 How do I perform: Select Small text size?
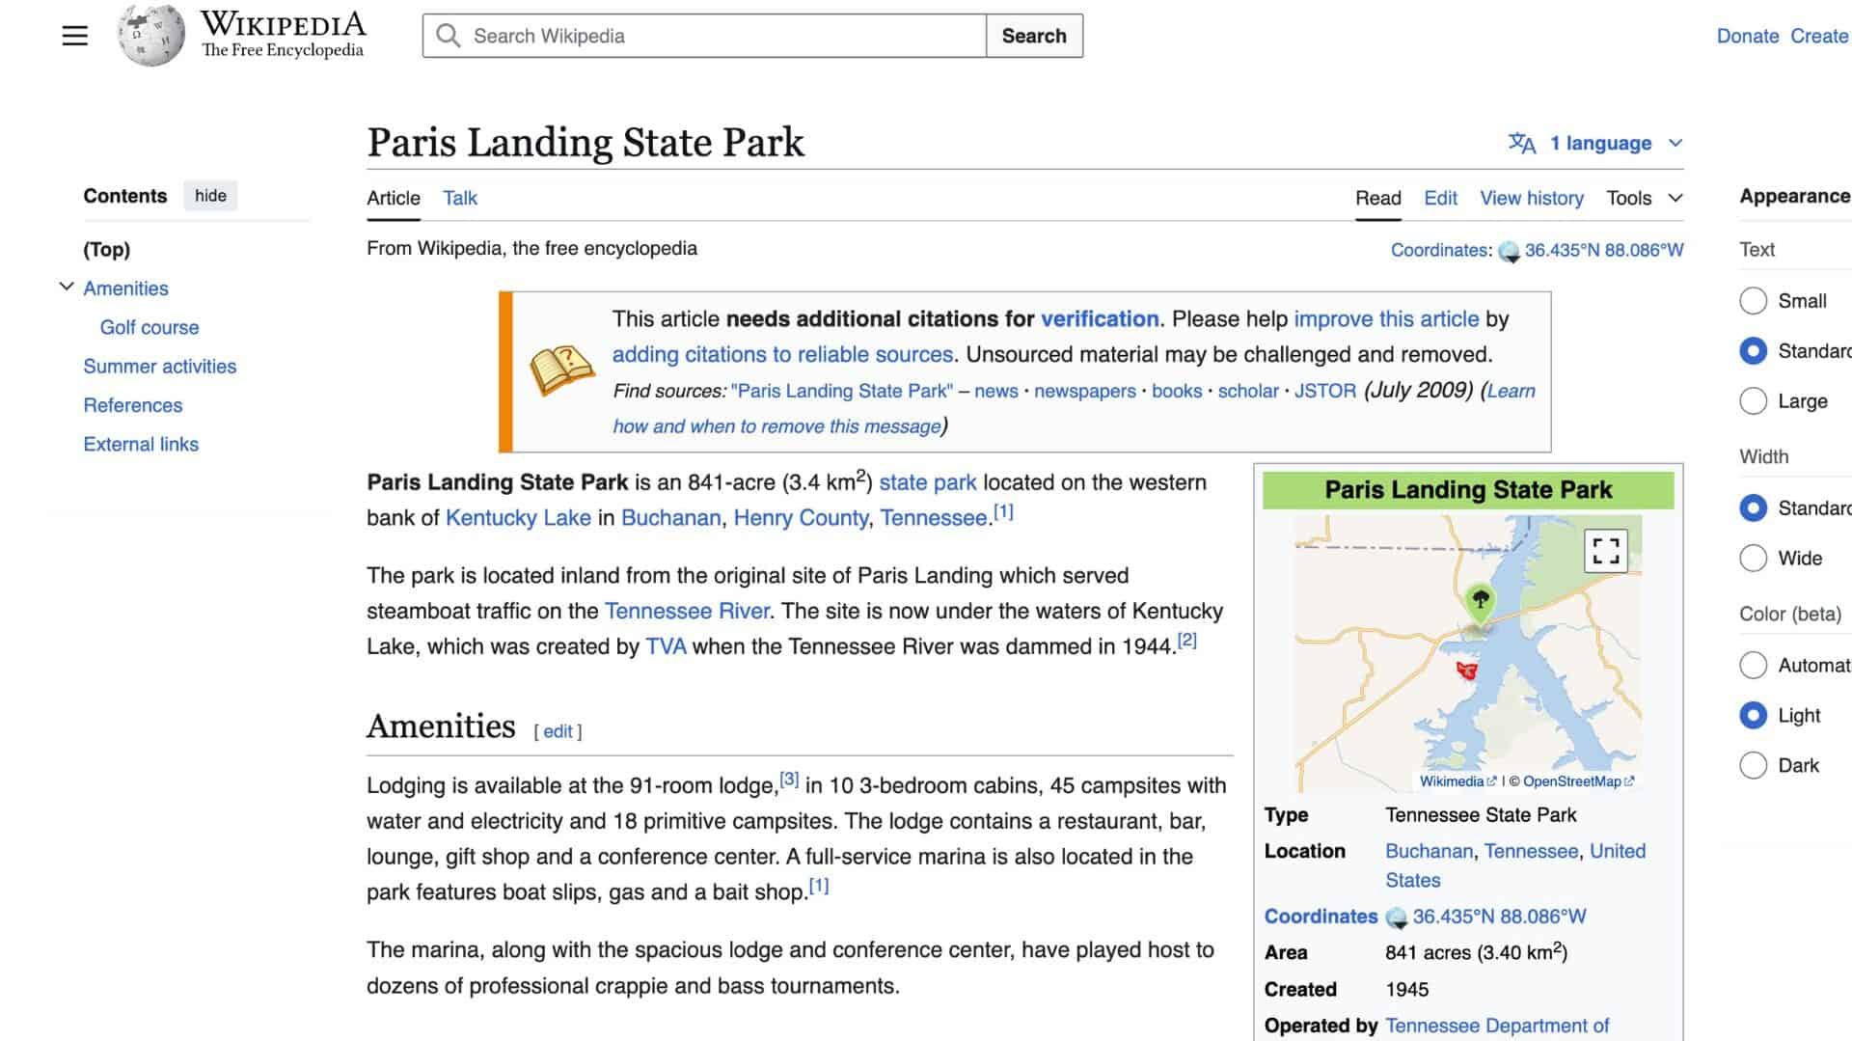tap(1753, 301)
